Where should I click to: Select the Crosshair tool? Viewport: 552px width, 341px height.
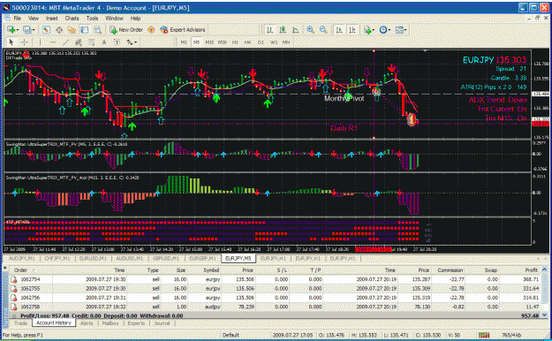(x=25, y=42)
